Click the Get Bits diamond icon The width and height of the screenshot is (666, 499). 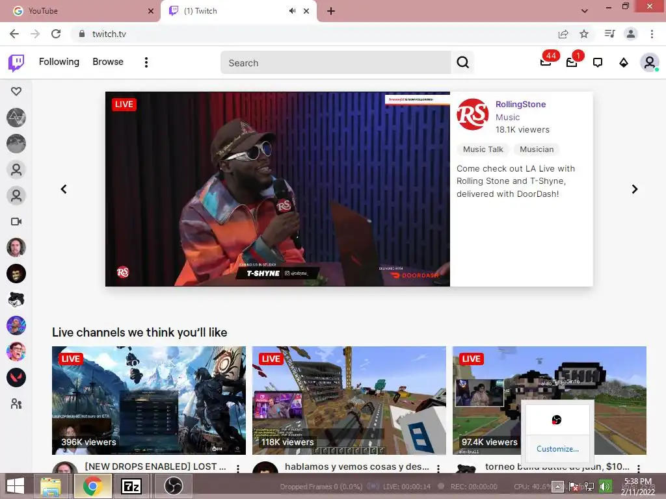coord(624,63)
